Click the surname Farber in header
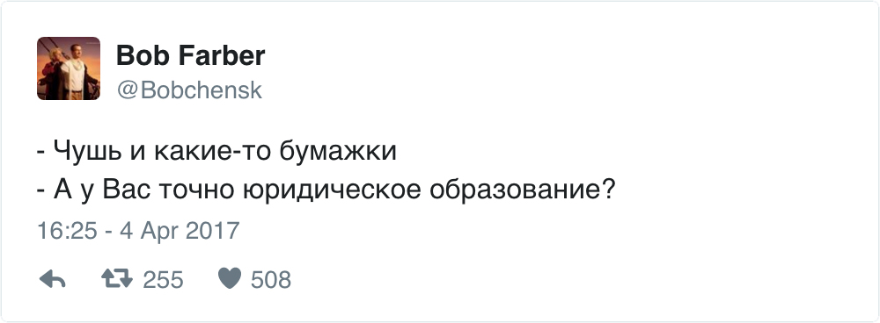 point(223,56)
